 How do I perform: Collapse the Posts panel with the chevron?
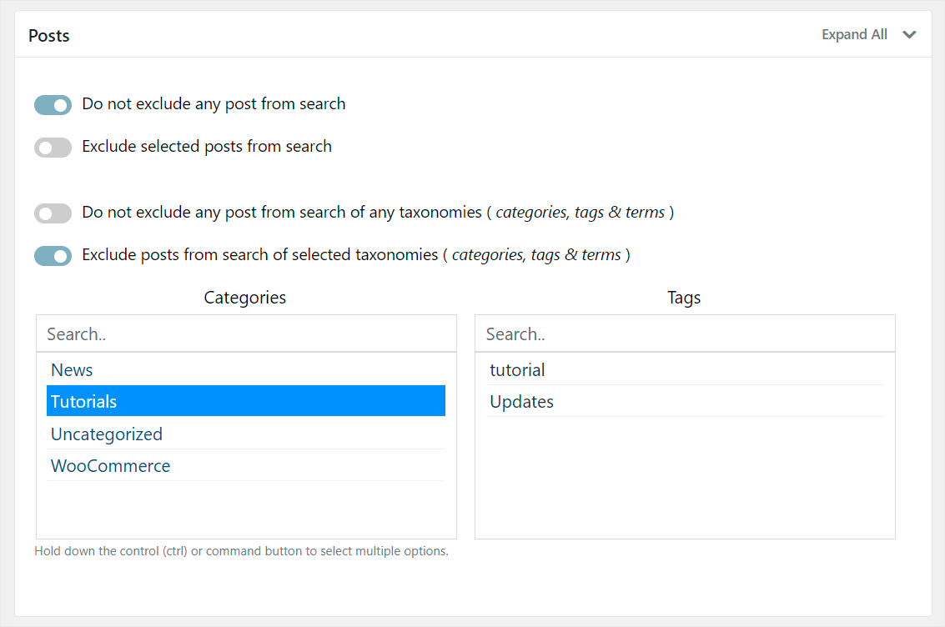pos(909,35)
